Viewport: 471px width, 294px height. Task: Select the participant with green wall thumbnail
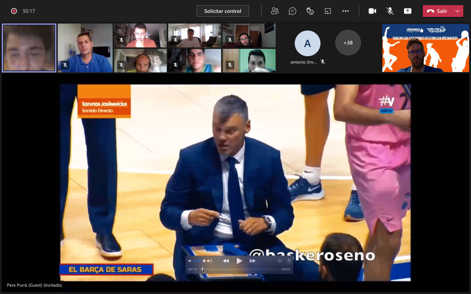249,61
